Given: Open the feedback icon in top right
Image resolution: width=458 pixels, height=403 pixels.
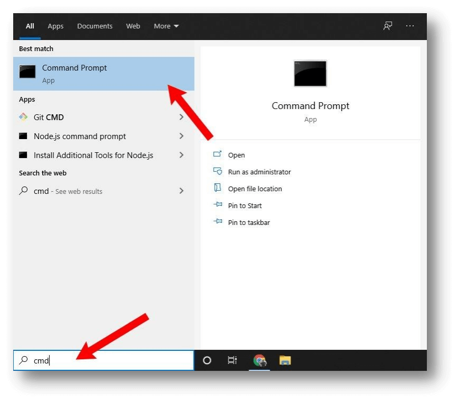Looking at the screenshot, I should coord(387,26).
